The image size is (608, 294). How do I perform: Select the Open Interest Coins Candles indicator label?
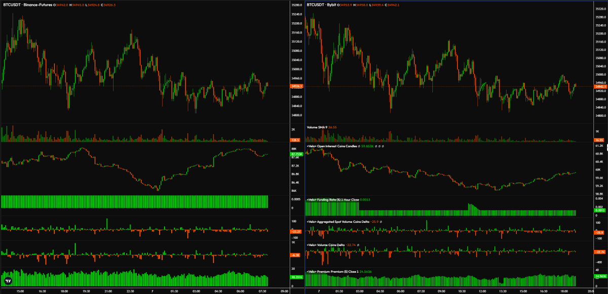pyautogui.click(x=332, y=147)
